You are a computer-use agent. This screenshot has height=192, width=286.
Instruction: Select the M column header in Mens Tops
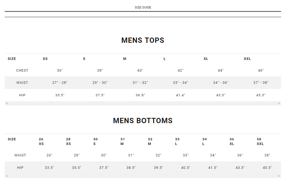(x=125, y=59)
